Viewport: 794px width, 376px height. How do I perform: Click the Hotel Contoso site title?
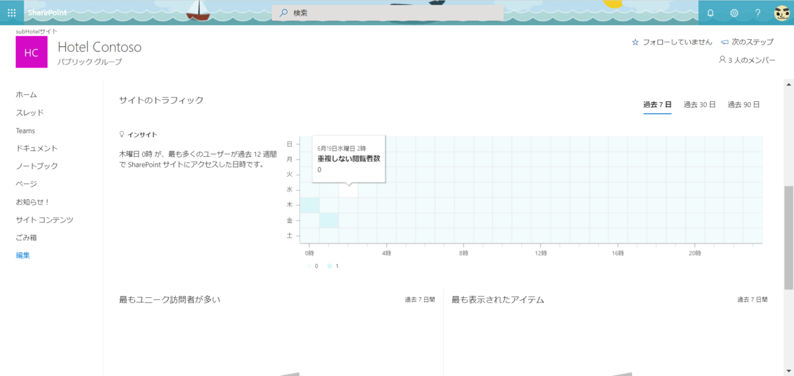click(100, 47)
